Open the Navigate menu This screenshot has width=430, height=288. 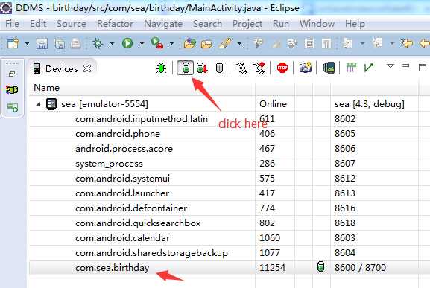coord(163,24)
